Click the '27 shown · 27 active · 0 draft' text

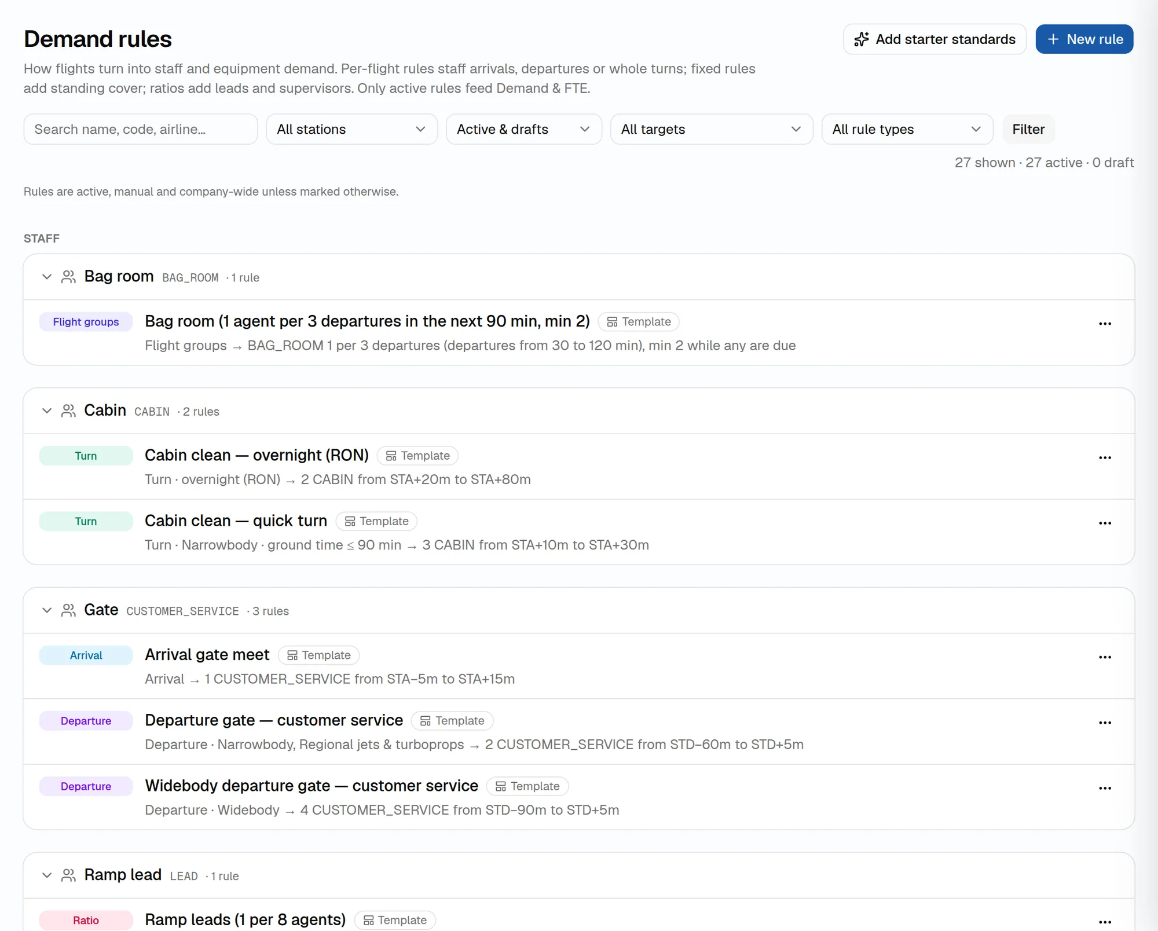(x=1044, y=163)
